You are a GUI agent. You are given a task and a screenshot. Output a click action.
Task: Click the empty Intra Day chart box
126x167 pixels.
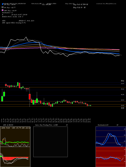(x=50, y=142)
